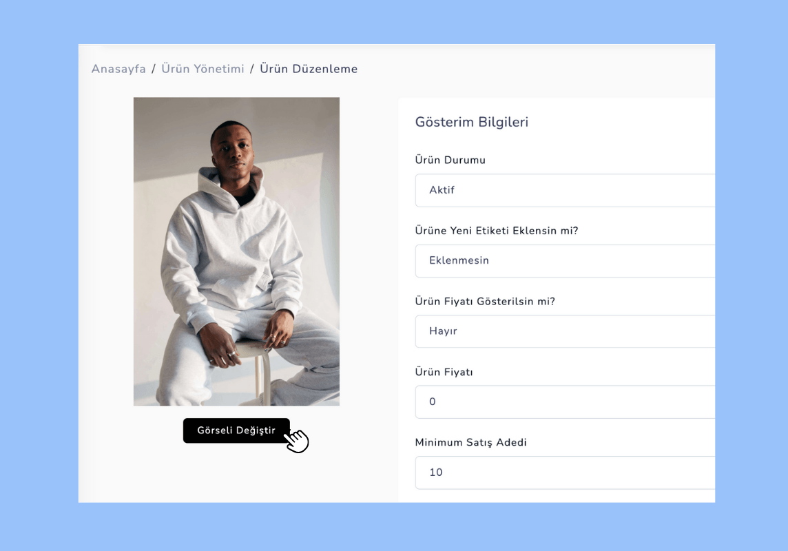Viewport: 788px width, 551px height.
Task: Click the slash separator before Ürün Düzenleme
Action: [252, 69]
